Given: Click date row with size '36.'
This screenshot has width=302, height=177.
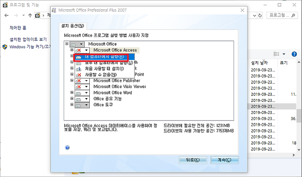Looking at the screenshot, I should click(x=272, y=118).
